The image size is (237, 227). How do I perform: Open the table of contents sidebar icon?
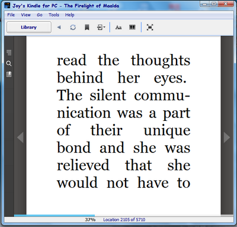(x=9, y=52)
